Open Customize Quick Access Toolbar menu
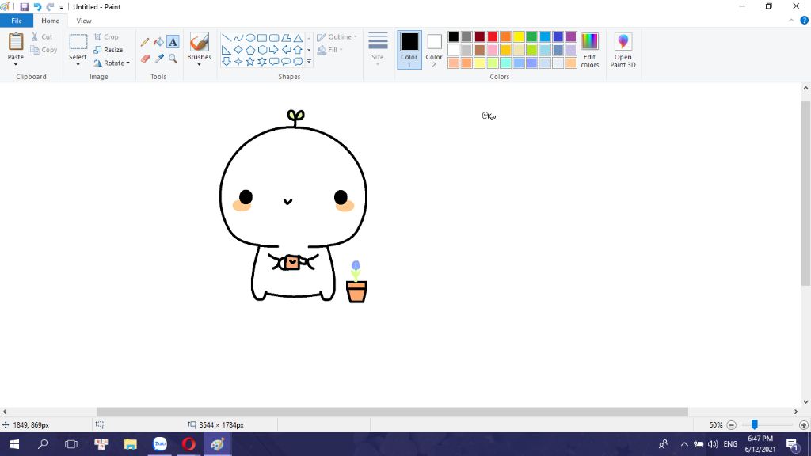Screen dimensions: 811x456 61,7
